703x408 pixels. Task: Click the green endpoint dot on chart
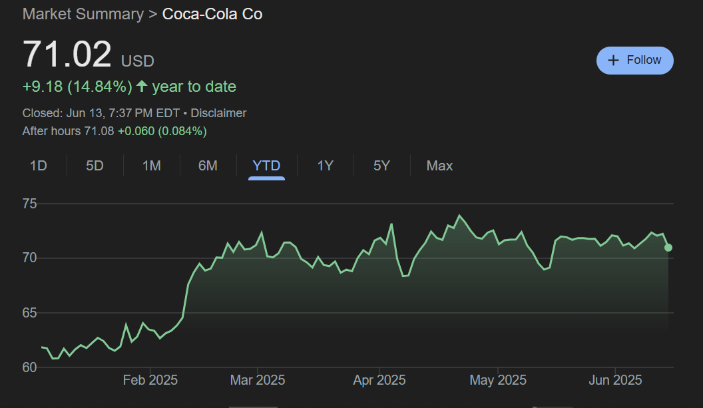(x=668, y=248)
